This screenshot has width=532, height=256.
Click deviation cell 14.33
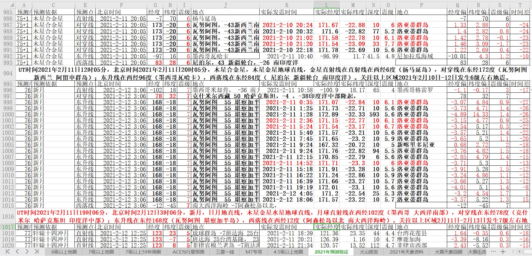(x=478, y=114)
